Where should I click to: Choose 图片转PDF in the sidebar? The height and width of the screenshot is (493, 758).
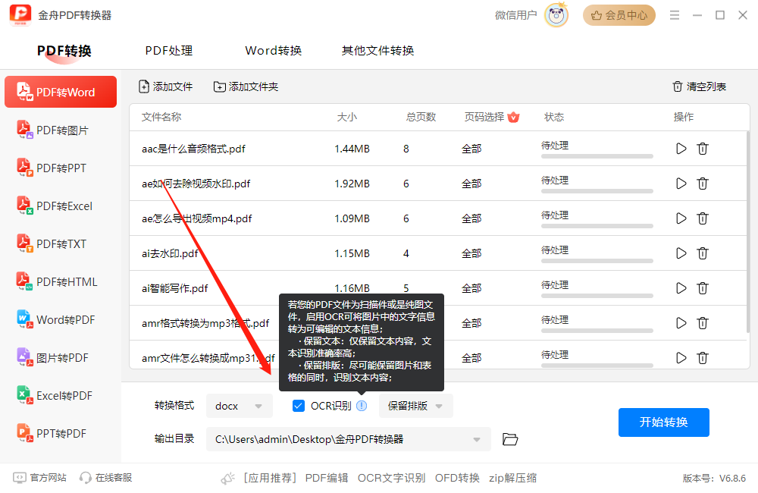pos(60,357)
